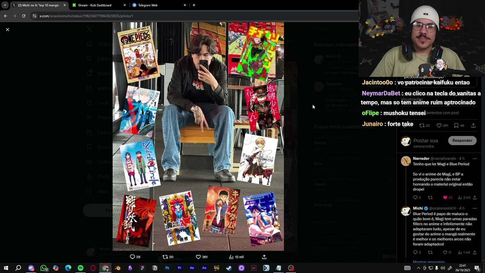Viewport: 485px width, 273px height.
Task: Unlike Narrador's reply with 23 likes
Action: pos(447,198)
